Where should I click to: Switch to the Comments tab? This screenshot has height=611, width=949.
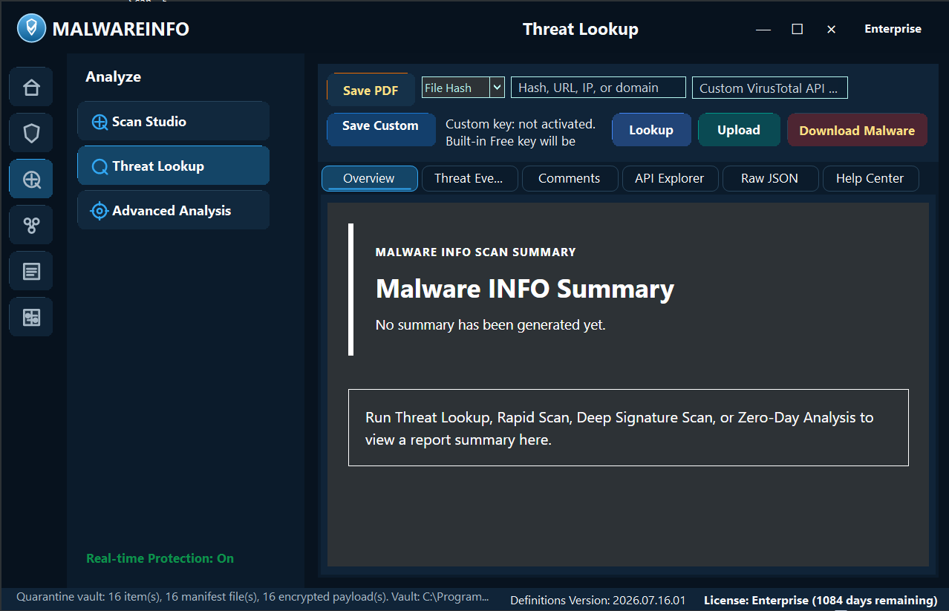tap(570, 178)
